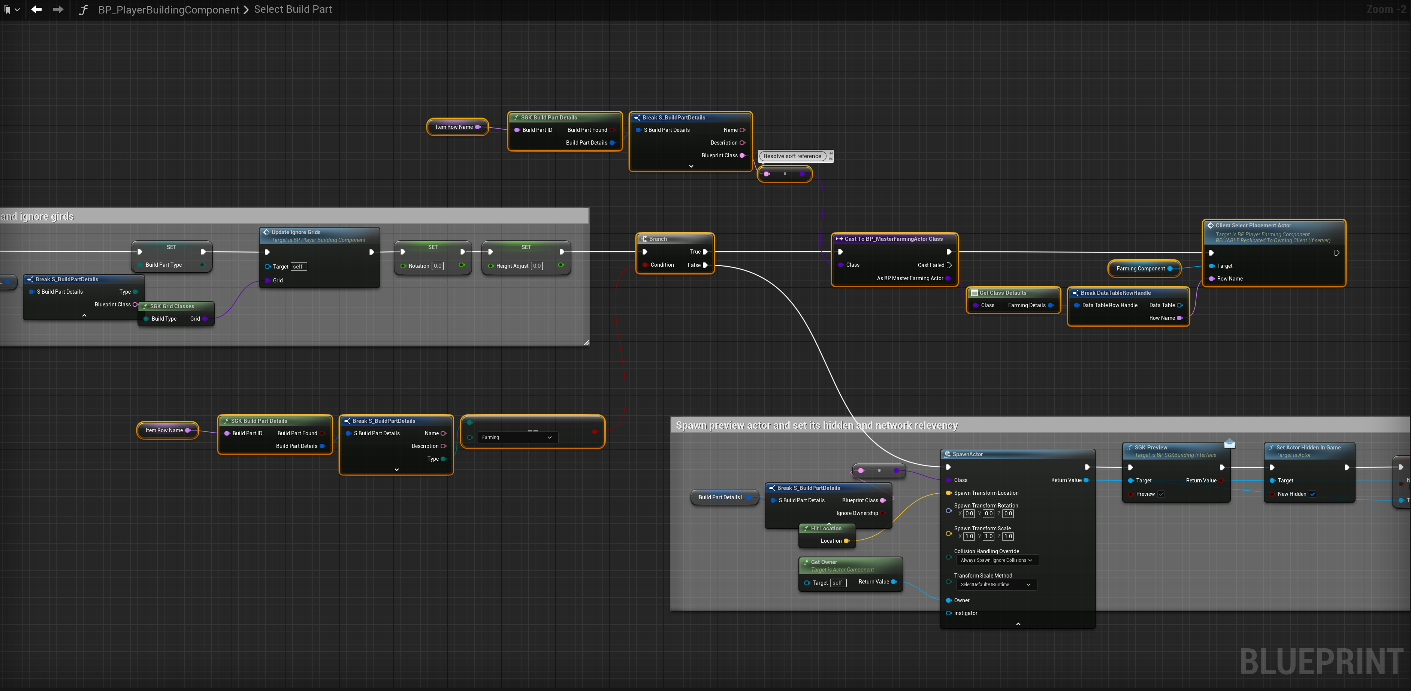
Task: Toggle the Preview checkbox on SGK Preview
Action: [1161, 494]
